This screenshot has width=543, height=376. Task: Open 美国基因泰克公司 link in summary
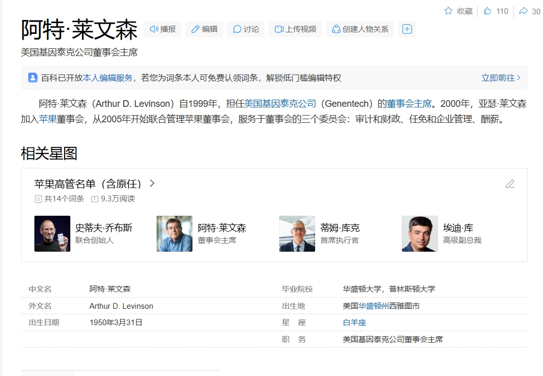pyautogui.click(x=280, y=104)
